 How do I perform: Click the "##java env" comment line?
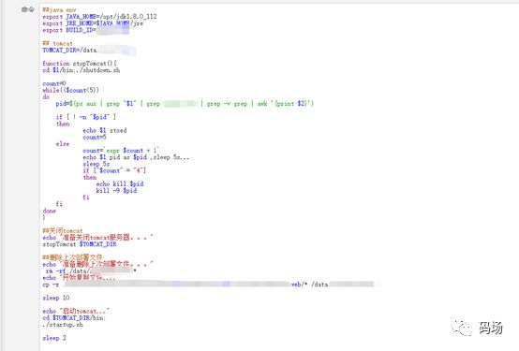click(59, 10)
